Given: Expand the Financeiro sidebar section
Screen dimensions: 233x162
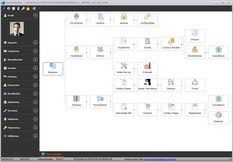Looking at the screenshot, I should (36, 85).
